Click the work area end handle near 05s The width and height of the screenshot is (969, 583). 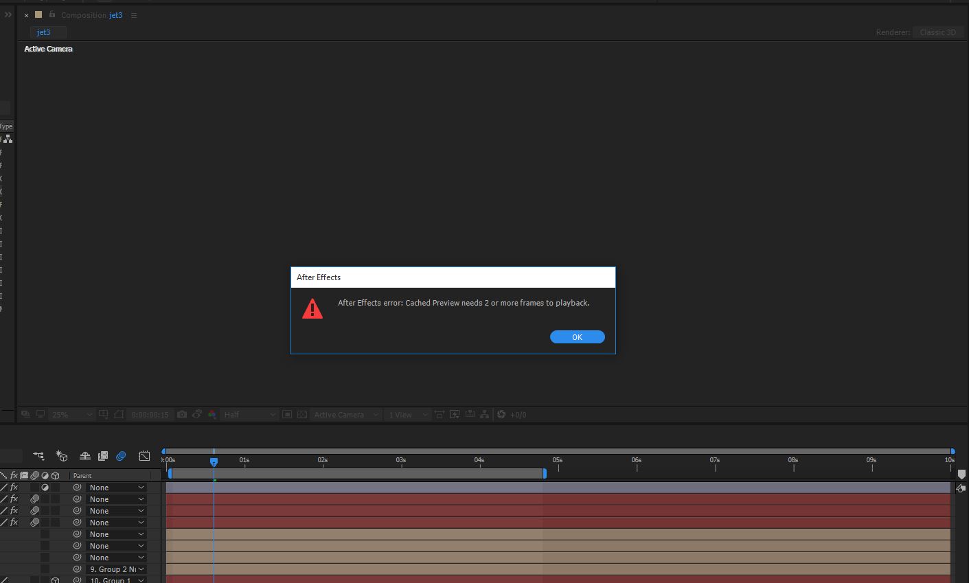tap(545, 473)
